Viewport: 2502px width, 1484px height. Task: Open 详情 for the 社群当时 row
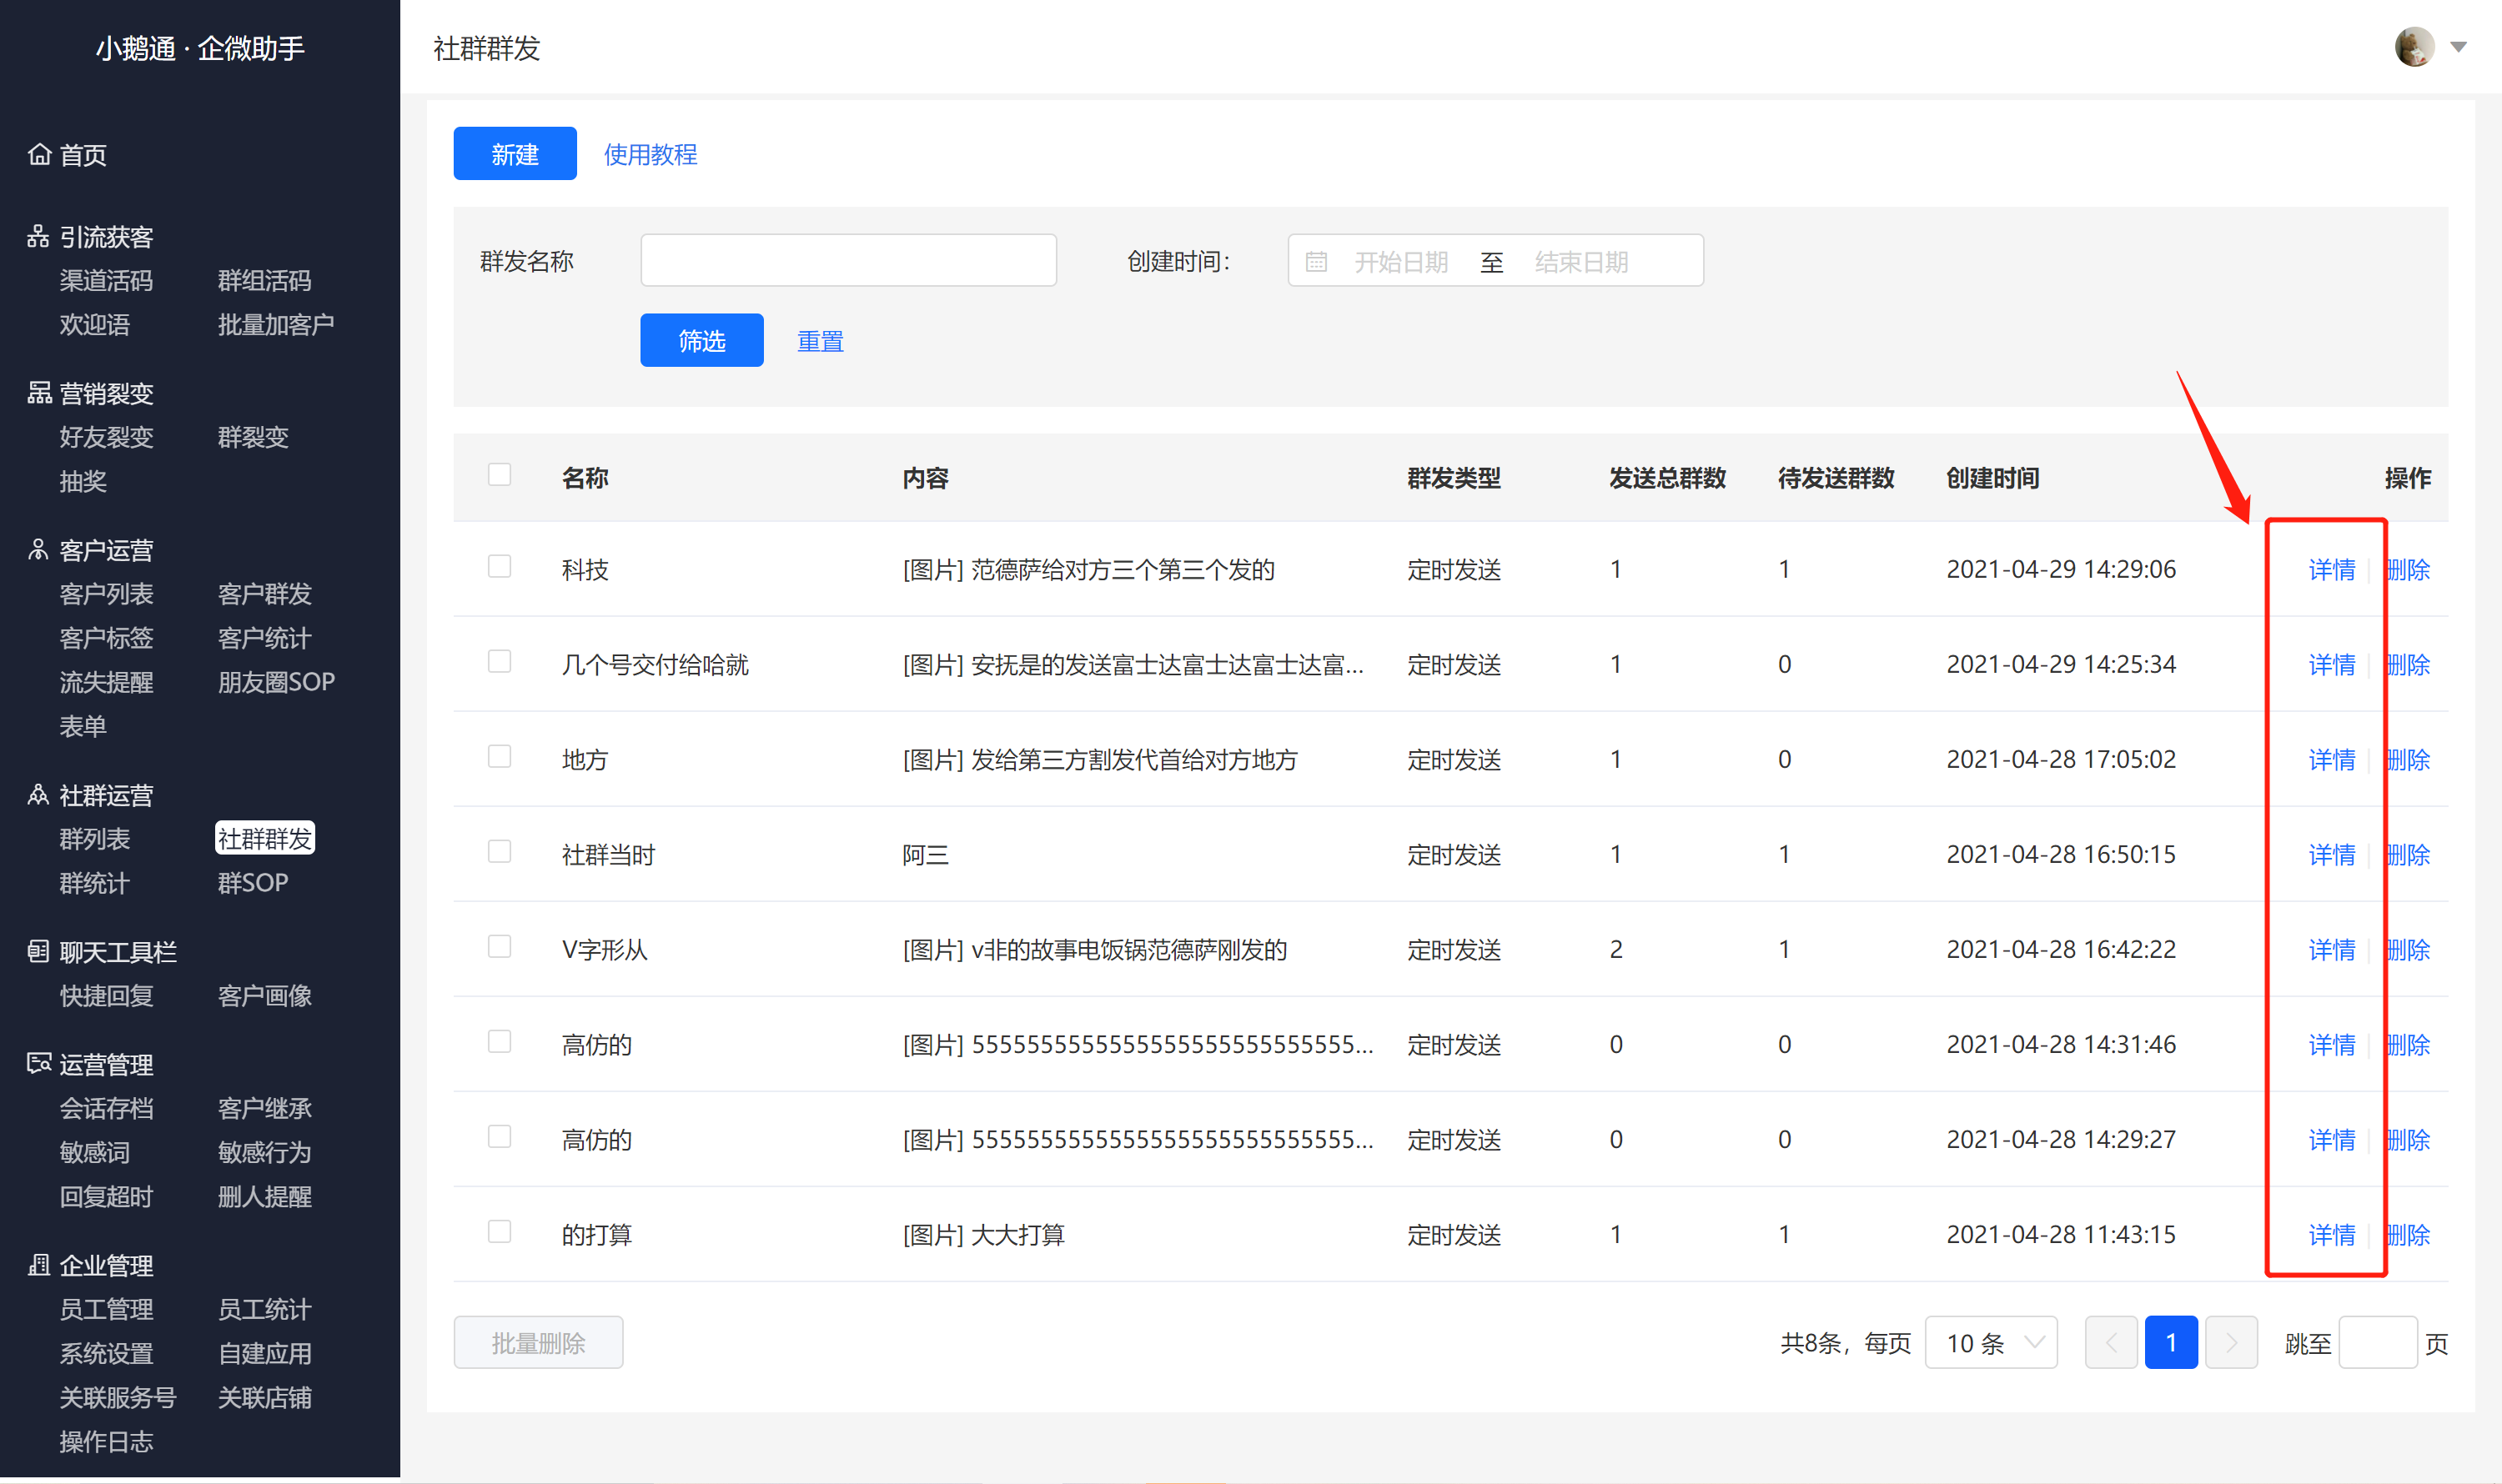click(x=2331, y=854)
